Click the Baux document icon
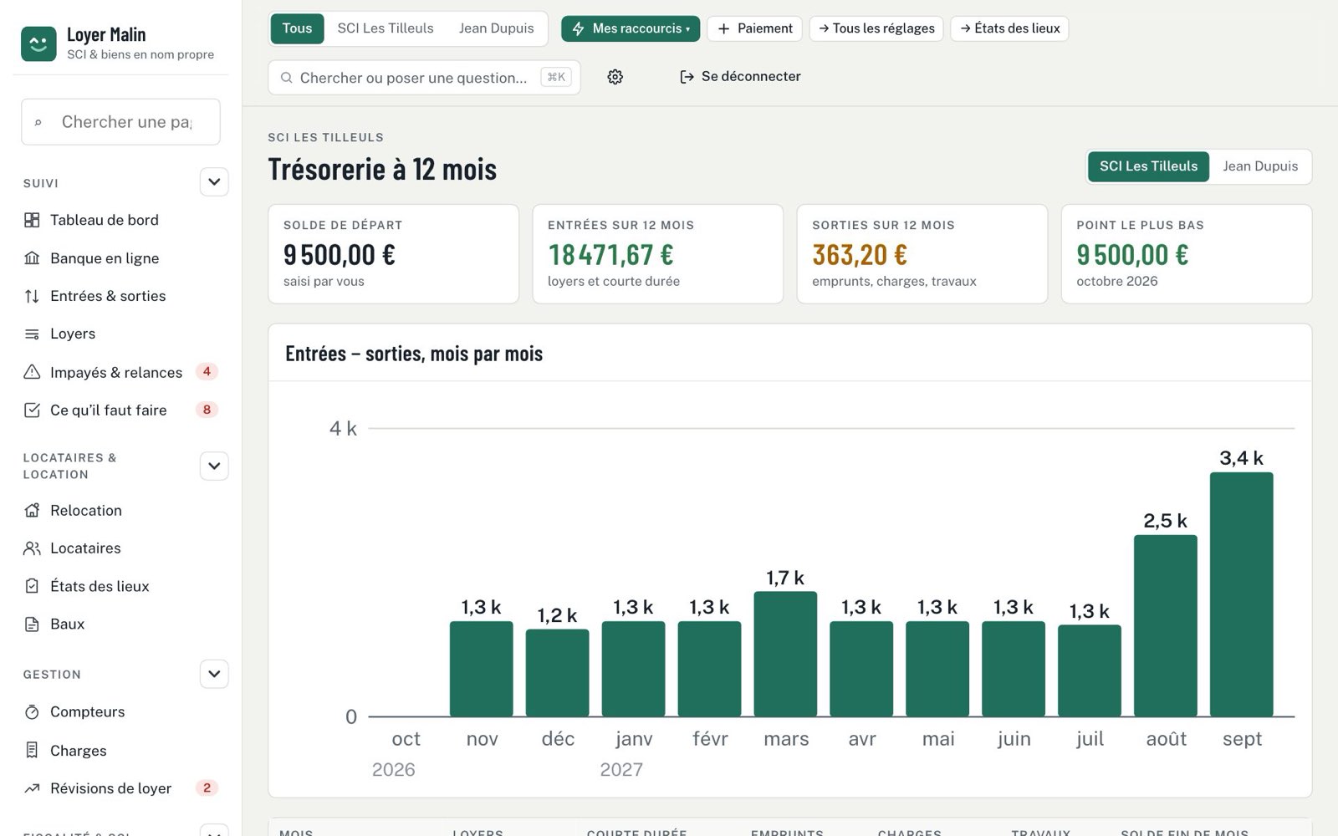Image resolution: width=1338 pixels, height=836 pixels. [x=32, y=624]
